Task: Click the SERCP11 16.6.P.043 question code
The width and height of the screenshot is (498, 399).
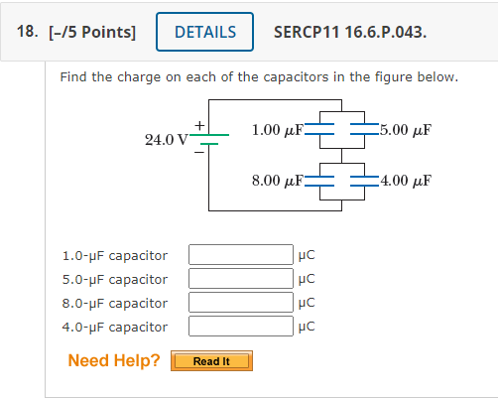Action: [350, 32]
